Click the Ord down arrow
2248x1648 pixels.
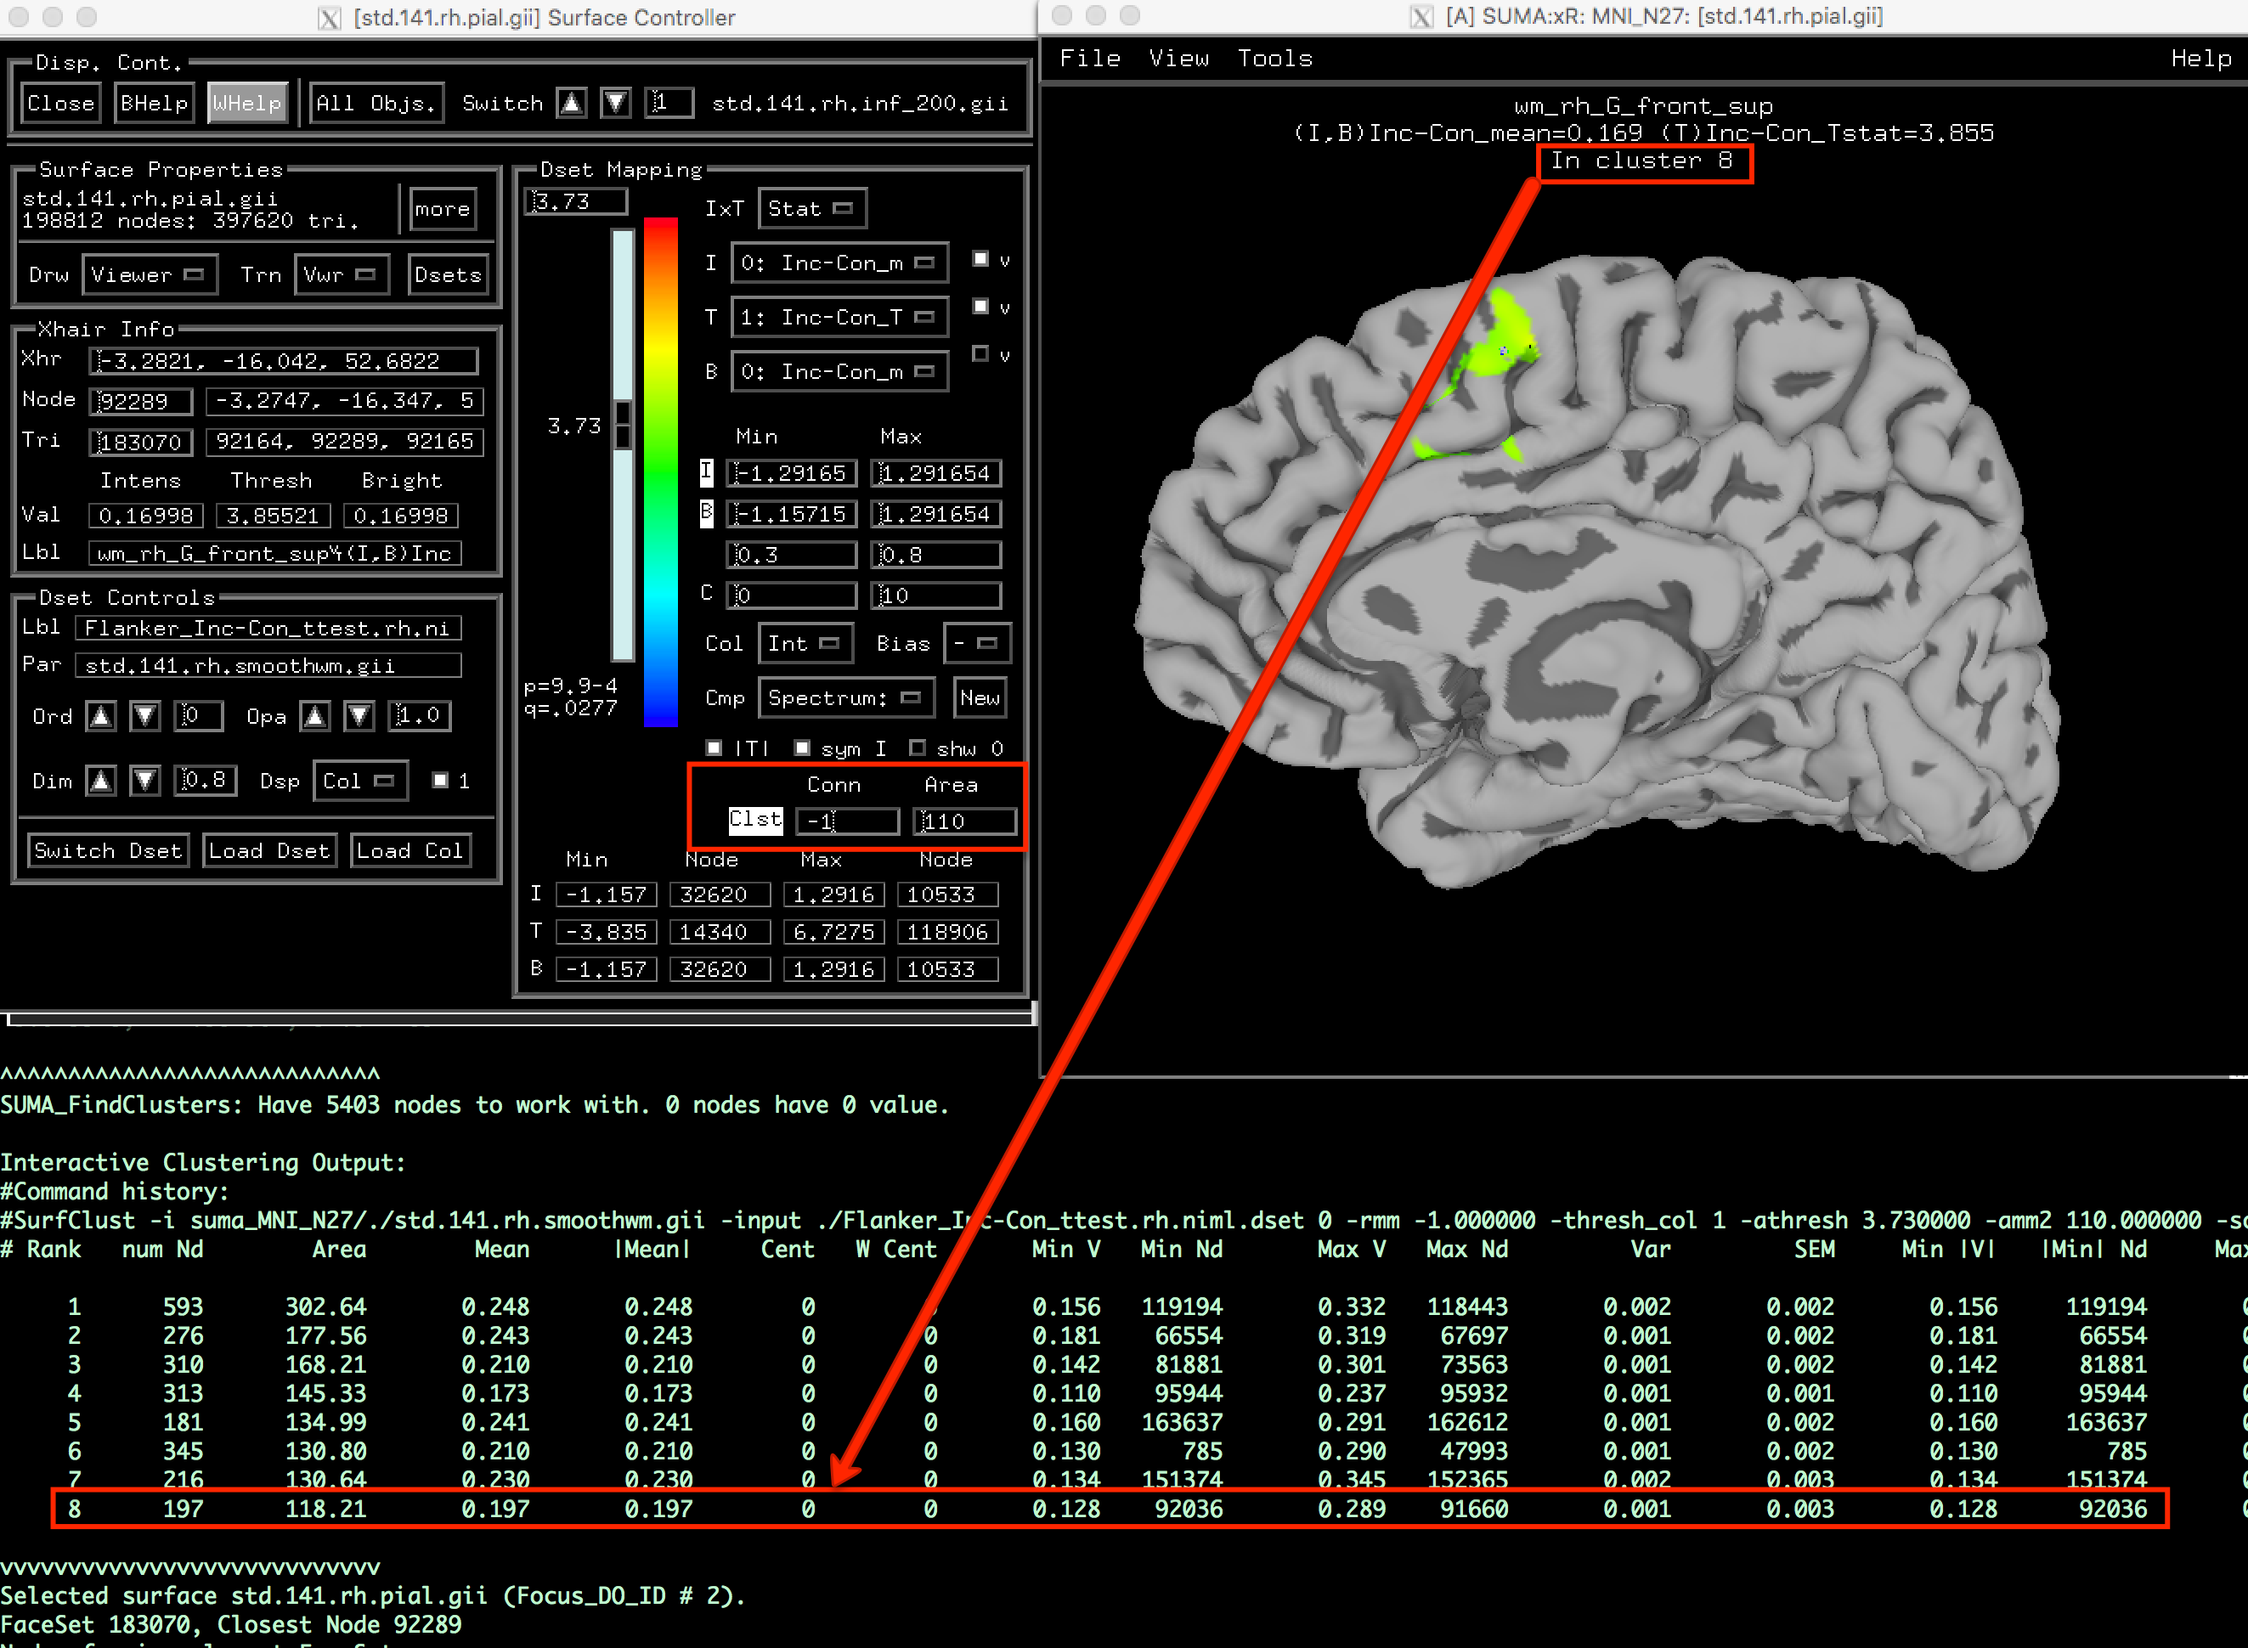click(144, 716)
